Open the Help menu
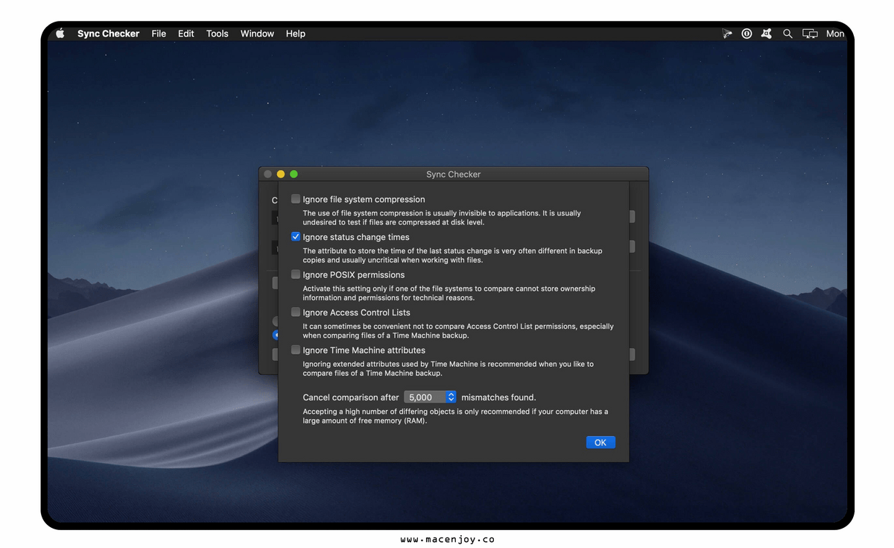The height and width of the screenshot is (548, 894). [x=296, y=34]
